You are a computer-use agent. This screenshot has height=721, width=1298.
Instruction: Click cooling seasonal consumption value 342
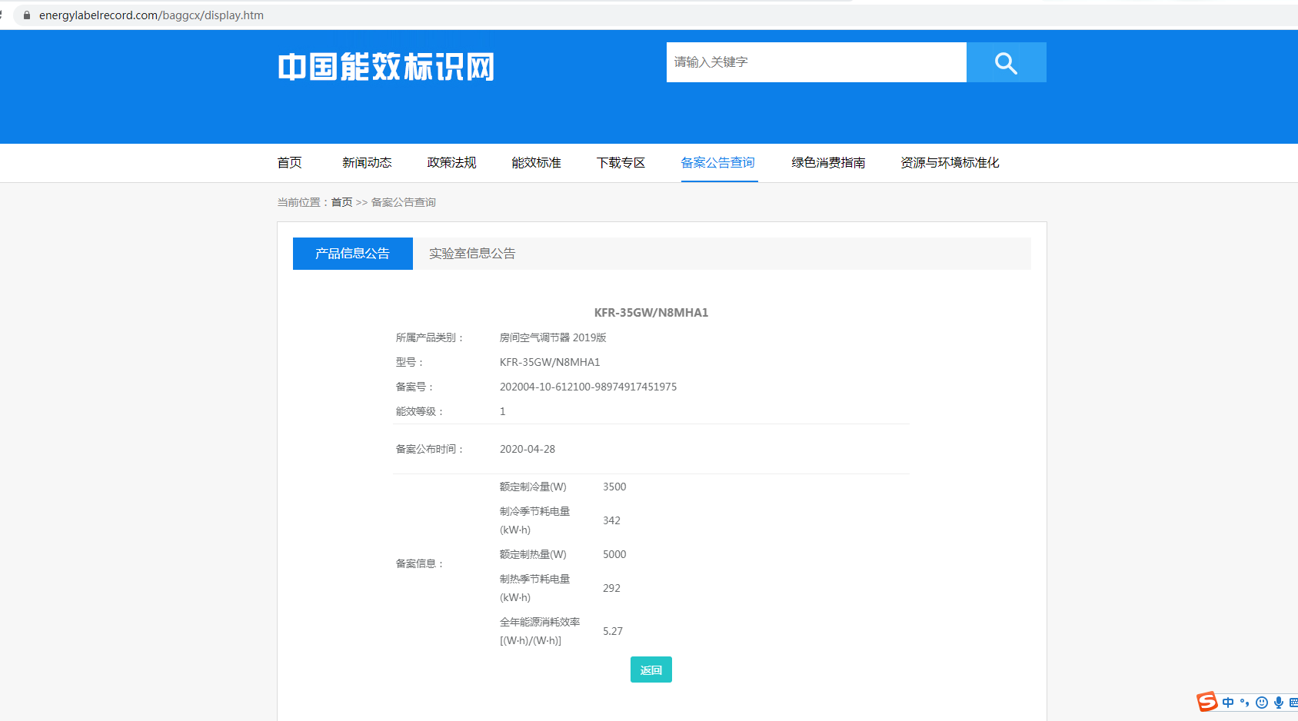pyautogui.click(x=611, y=520)
